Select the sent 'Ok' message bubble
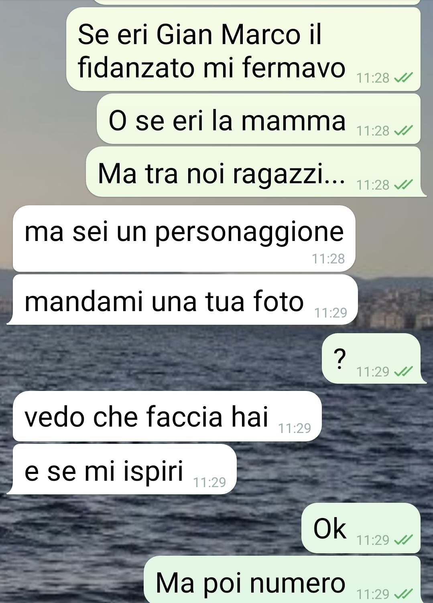This screenshot has width=433, height=603. [x=361, y=528]
